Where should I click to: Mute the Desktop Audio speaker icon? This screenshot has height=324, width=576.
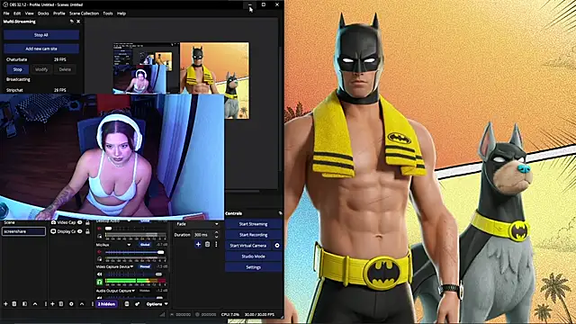99,229
